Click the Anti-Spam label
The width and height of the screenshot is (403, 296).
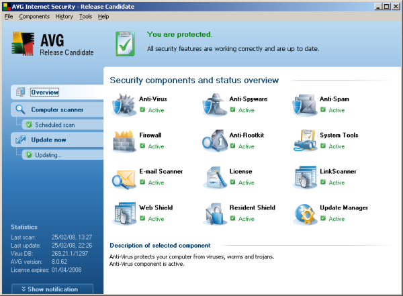(334, 99)
